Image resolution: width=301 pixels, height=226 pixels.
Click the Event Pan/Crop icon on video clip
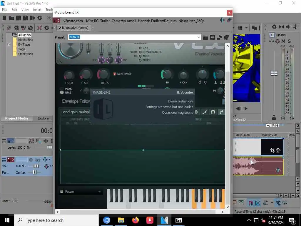point(272,150)
